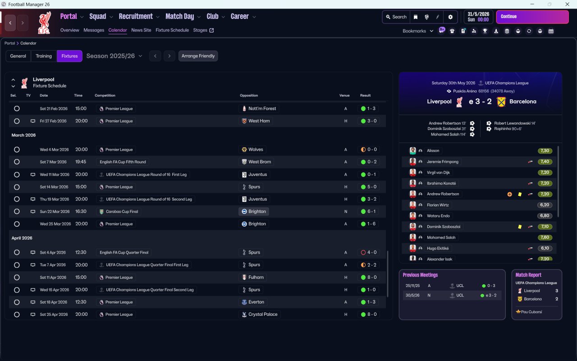This screenshot has height=361, width=577.
Task: Select the radio button for Crystal Palace fixture
Action: click(17, 314)
